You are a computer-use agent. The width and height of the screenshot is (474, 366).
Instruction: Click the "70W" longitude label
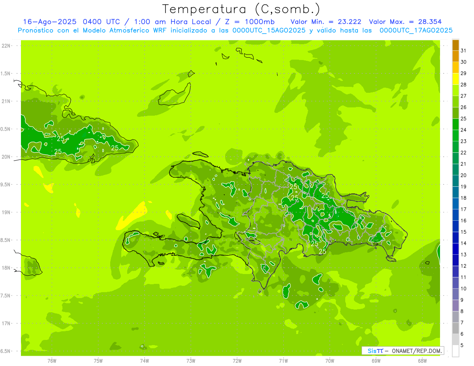[330, 361]
